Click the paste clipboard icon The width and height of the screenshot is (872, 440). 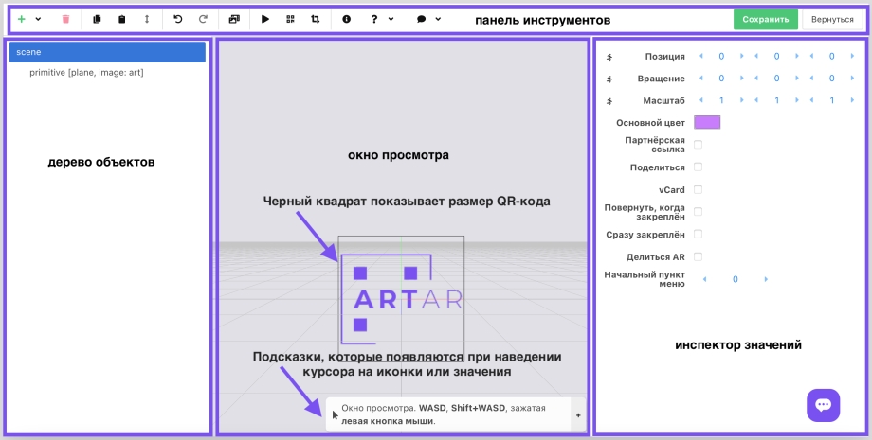121,19
